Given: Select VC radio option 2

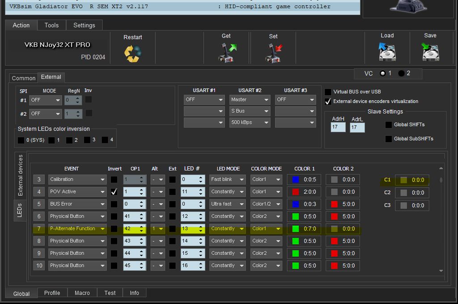Looking at the screenshot, I should click(x=401, y=73).
